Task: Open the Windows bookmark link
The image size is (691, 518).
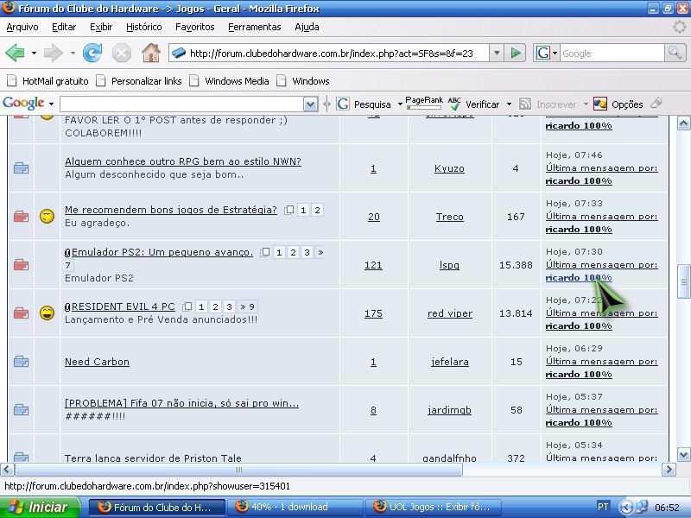Action: click(303, 81)
